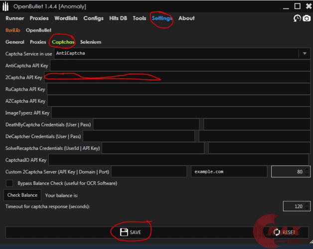Click the DeCaptcher User field
This screenshot has width=313, height=249.
click(x=139, y=136)
